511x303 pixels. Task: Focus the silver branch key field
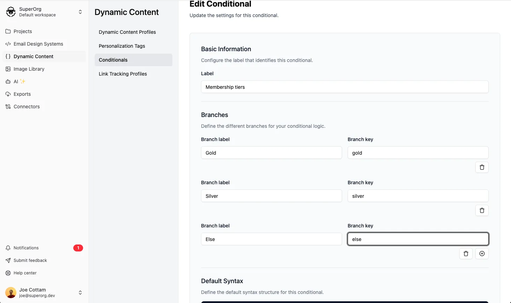(x=418, y=196)
